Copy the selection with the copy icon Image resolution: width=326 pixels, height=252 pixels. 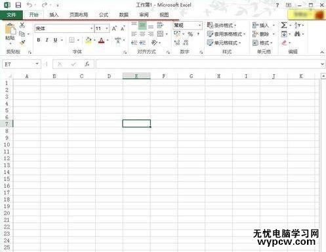pos(22,33)
